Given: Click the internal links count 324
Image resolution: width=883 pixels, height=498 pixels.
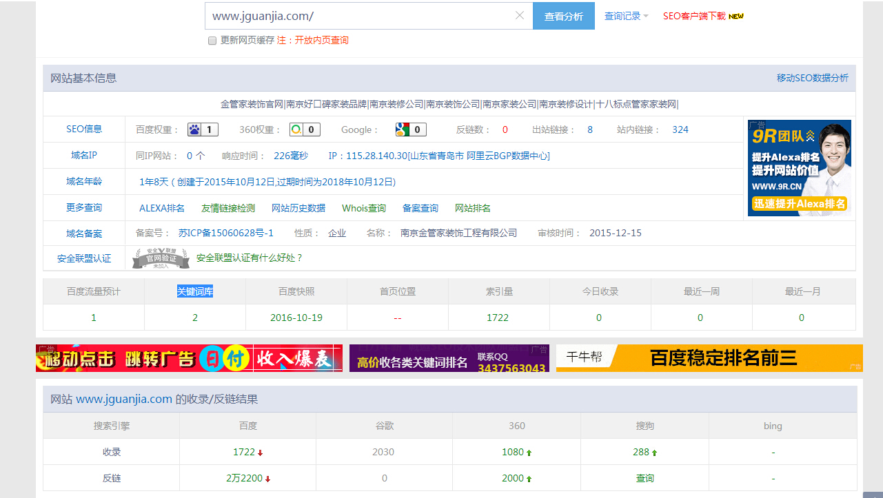Looking at the screenshot, I should (680, 129).
